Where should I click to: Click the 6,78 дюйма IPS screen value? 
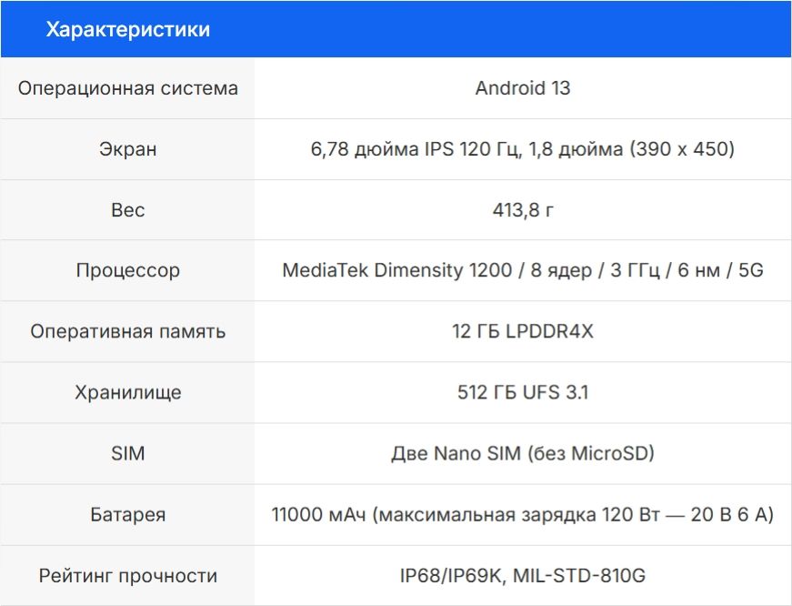[523, 149]
